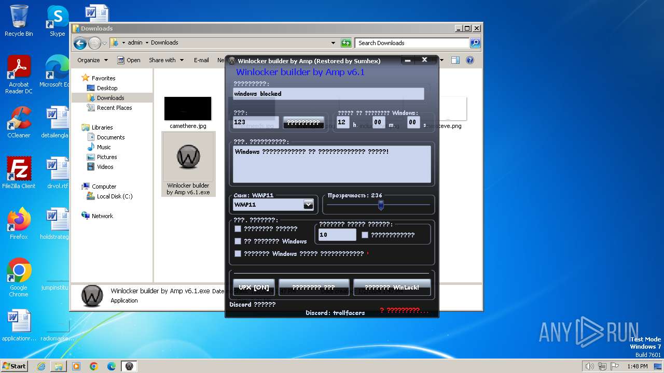Open the Skype desktop shortcut
This screenshot has height=373, width=664.
57,21
